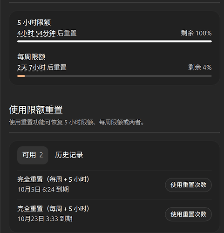224x233 pixels.
Task: Click the description text about 使用重置功能
Action: pos(76,122)
